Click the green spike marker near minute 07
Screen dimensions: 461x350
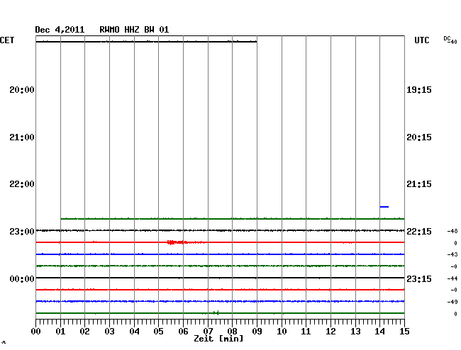pyautogui.click(x=216, y=313)
